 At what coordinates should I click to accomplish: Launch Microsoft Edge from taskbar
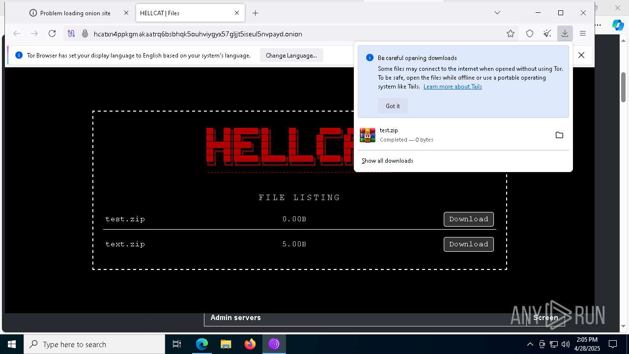tap(202, 344)
